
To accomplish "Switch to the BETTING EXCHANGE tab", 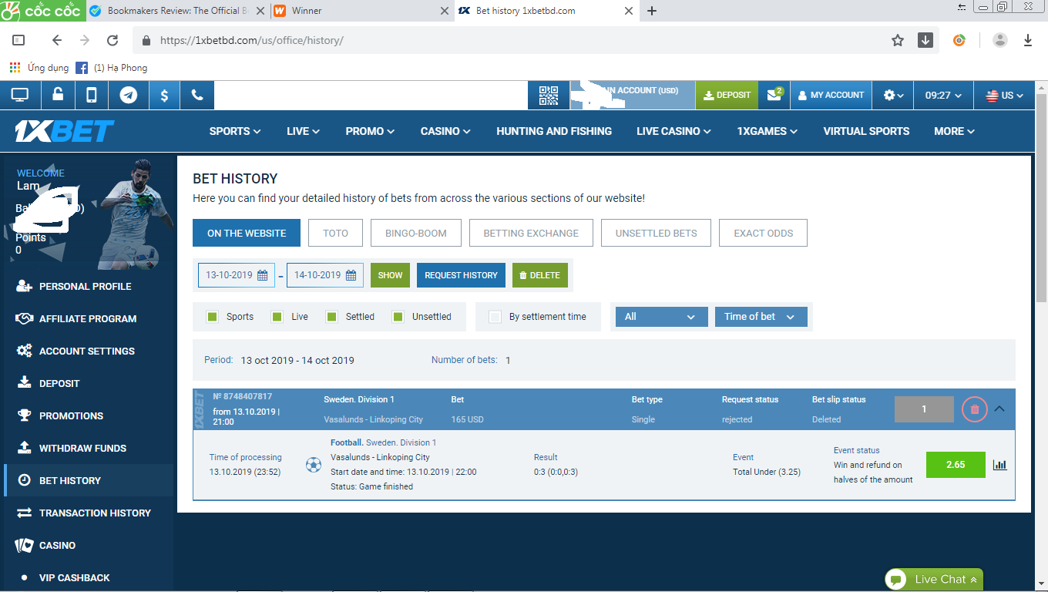I will (531, 233).
